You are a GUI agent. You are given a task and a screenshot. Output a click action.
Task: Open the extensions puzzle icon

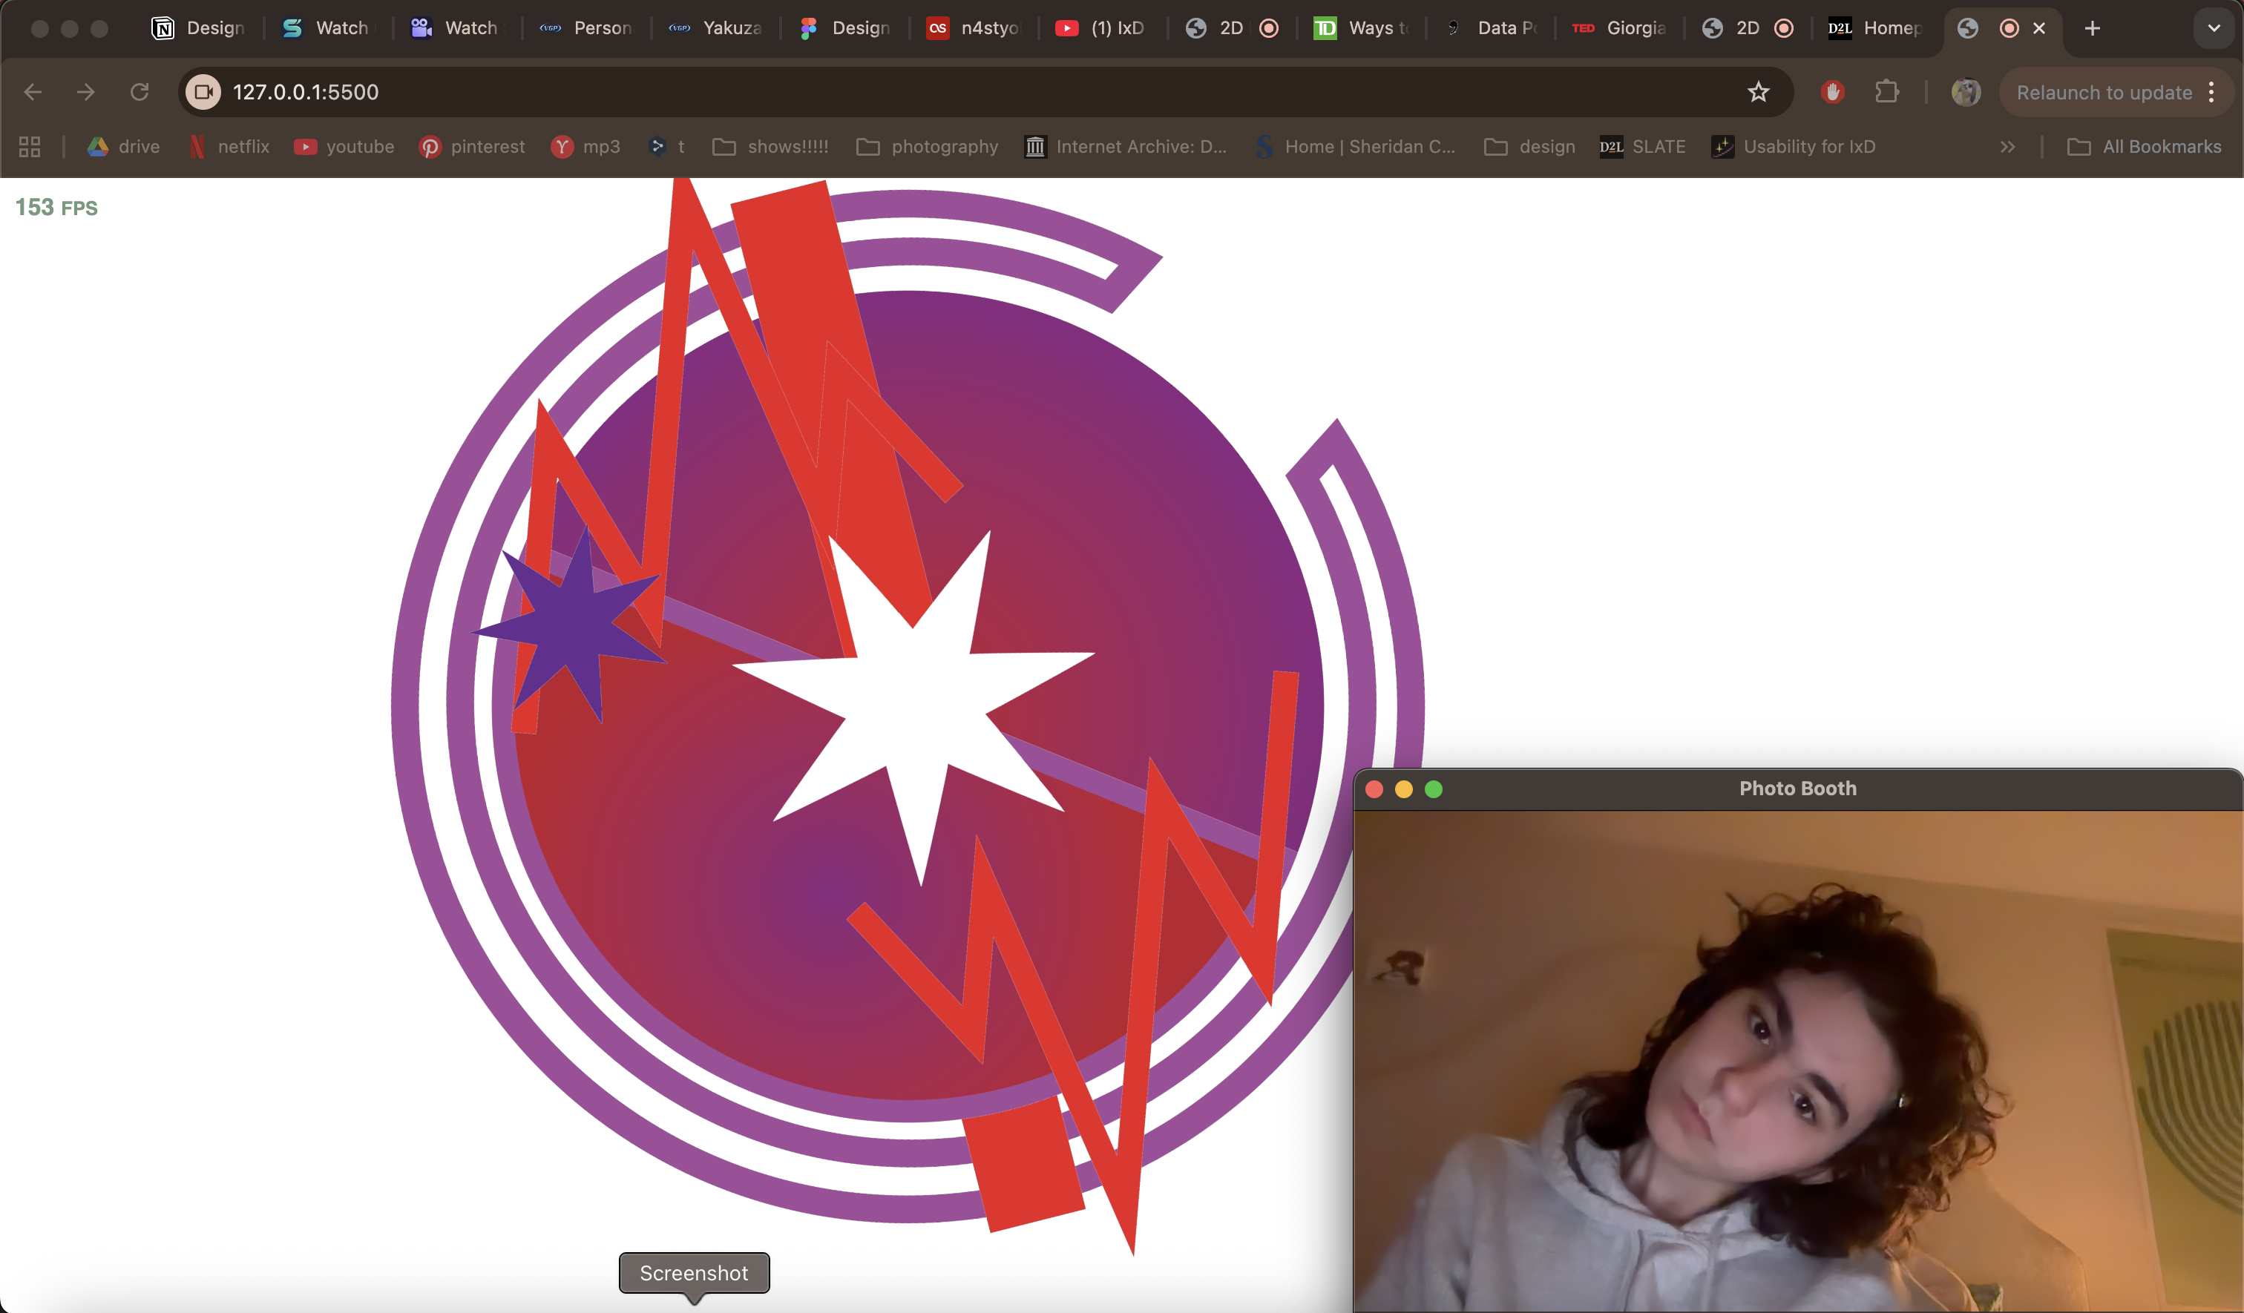click(1889, 92)
